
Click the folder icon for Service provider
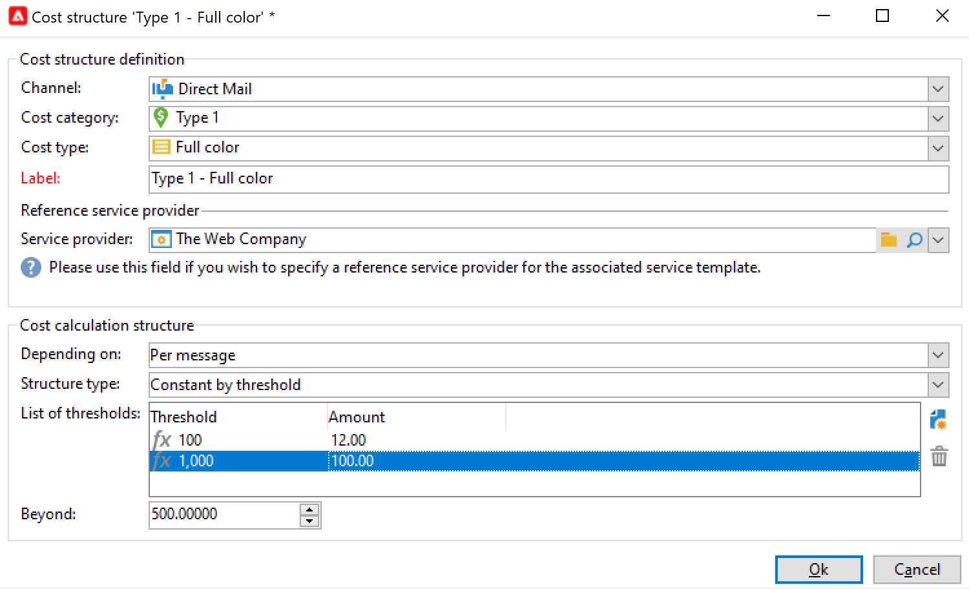[889, 240]
